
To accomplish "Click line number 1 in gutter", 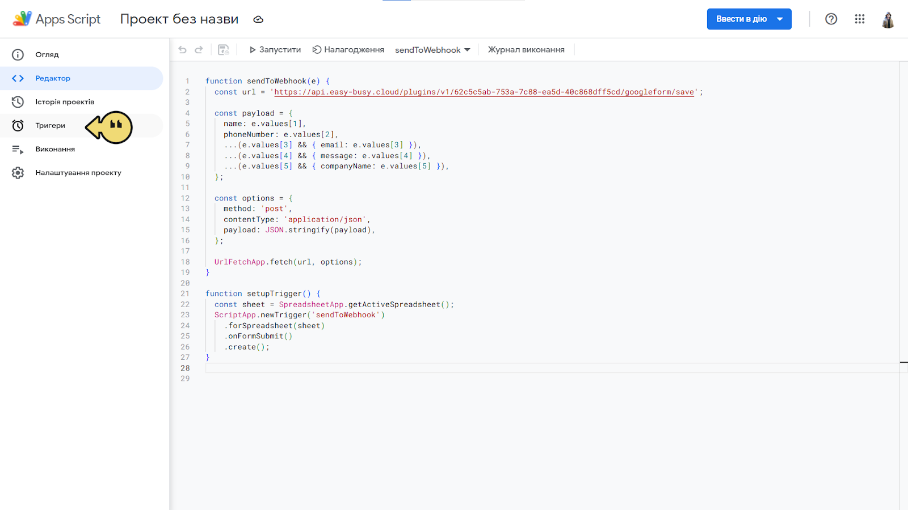I will [187, 81].
